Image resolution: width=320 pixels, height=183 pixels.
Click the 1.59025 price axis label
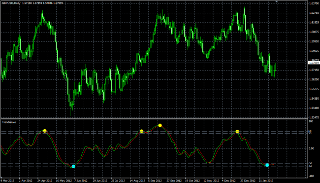[x=314, y=51]
